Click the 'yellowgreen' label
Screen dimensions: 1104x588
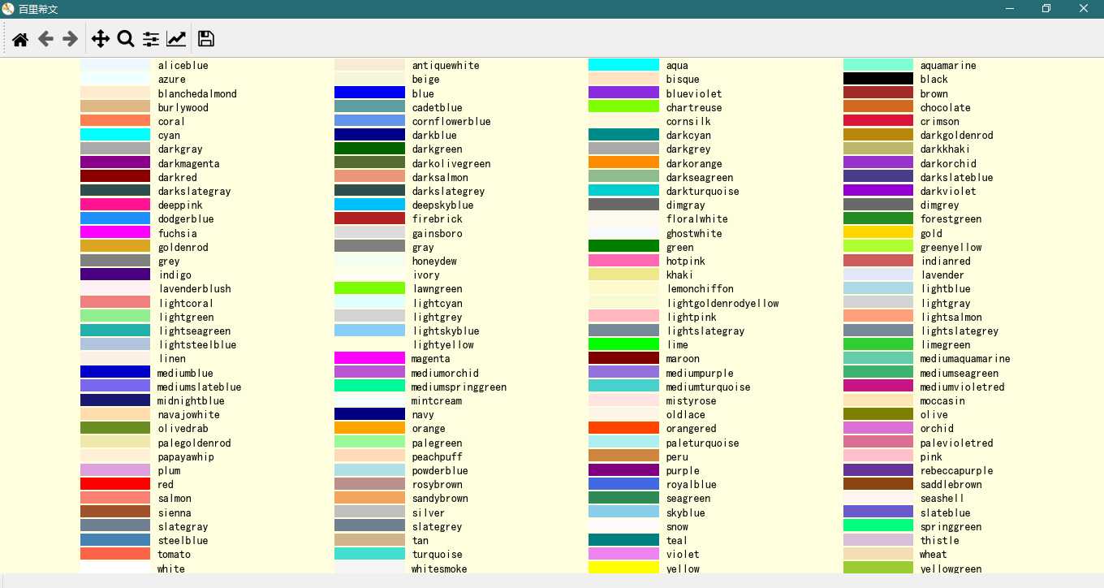click(x=951, y=569)
